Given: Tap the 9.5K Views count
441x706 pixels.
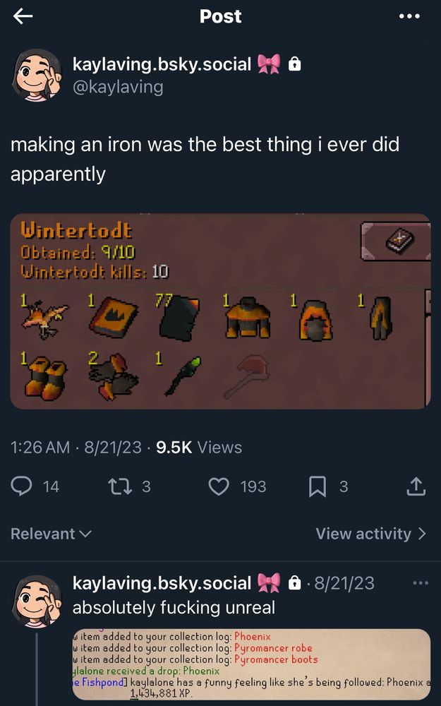Looking at the screenshot, I should [x=199, y=448].
